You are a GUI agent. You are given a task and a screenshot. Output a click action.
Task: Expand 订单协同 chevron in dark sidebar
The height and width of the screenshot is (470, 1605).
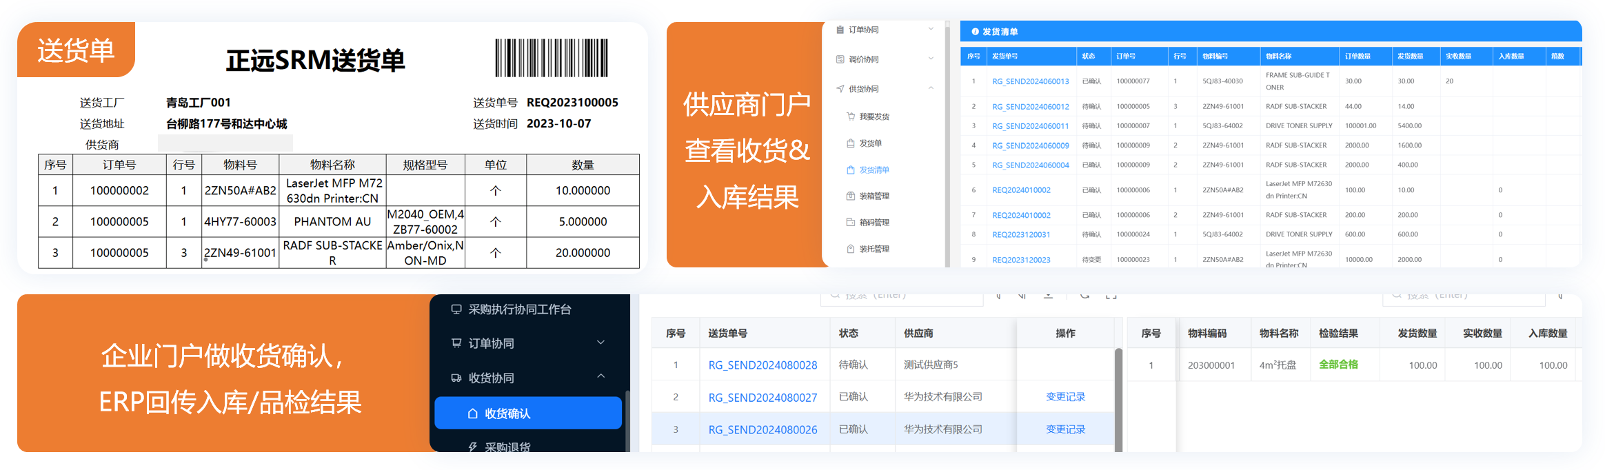[600, 343]
